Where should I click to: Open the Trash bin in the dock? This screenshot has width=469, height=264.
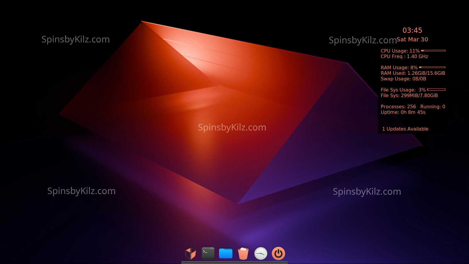[x=243, y=253]
